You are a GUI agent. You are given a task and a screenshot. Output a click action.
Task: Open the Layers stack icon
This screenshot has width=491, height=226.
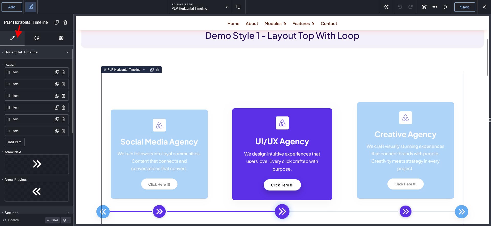(424, 7)
